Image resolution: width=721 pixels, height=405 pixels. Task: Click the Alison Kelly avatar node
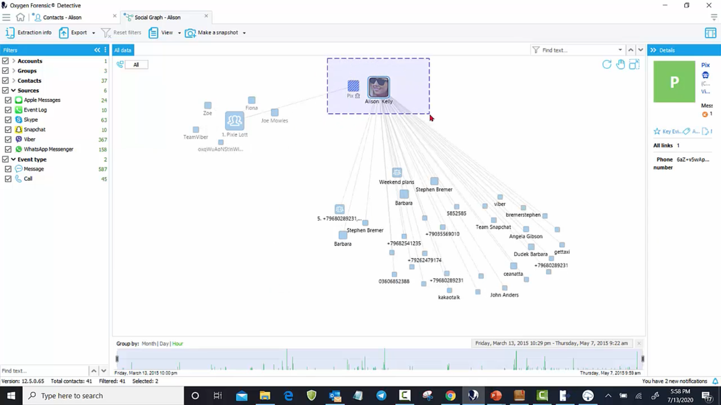pos(379,88)
